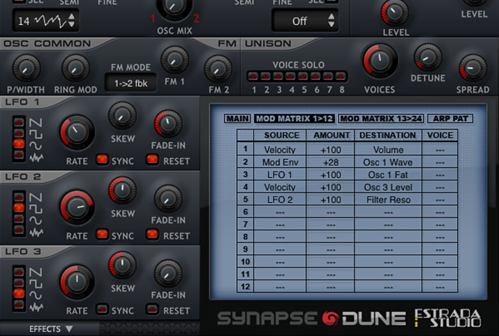Step oscillator waveform 14 selector down
This screenshot has width=499, height=336.
72,24
